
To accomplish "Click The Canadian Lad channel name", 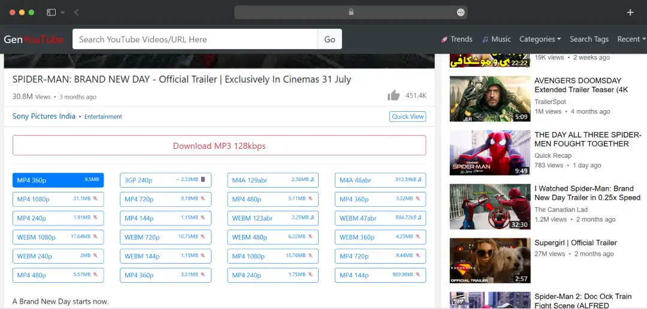I will pos(561,209).
